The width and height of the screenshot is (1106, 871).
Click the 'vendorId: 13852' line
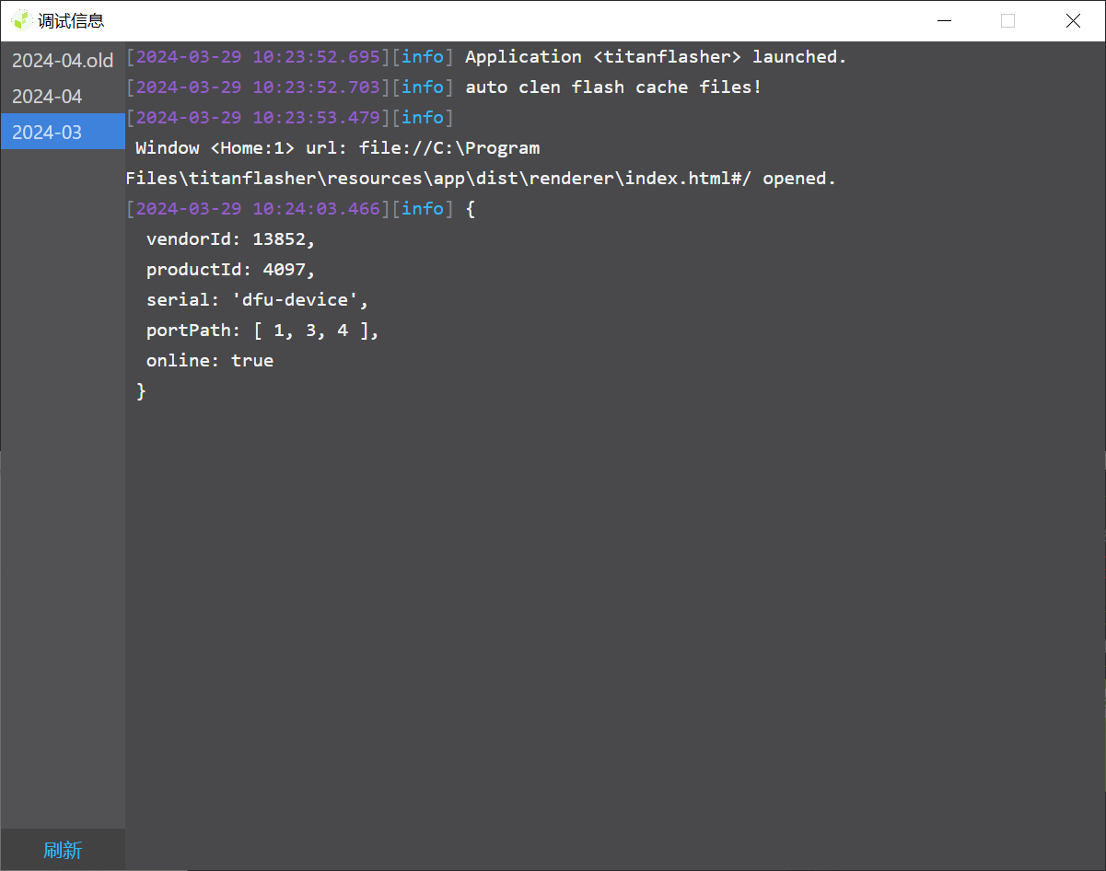pos(230,239)
